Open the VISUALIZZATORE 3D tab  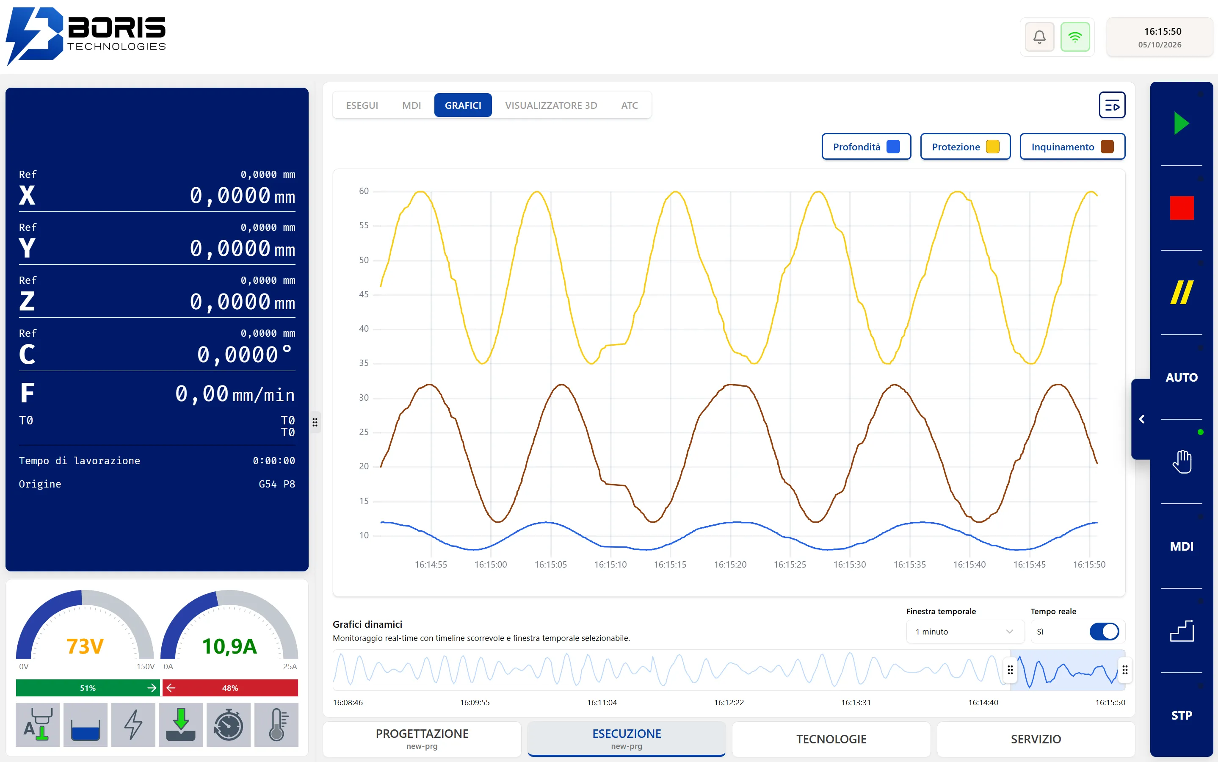(550, 105)
